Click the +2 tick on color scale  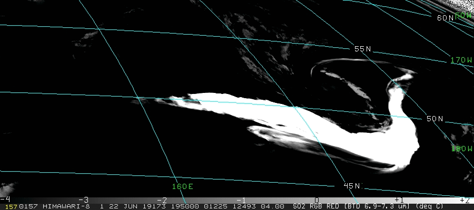coord(464,200)
